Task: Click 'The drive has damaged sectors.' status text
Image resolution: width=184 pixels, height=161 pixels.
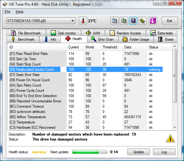Action: 60,139
